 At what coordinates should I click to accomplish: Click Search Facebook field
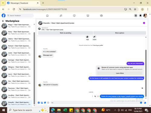point(20,16)
